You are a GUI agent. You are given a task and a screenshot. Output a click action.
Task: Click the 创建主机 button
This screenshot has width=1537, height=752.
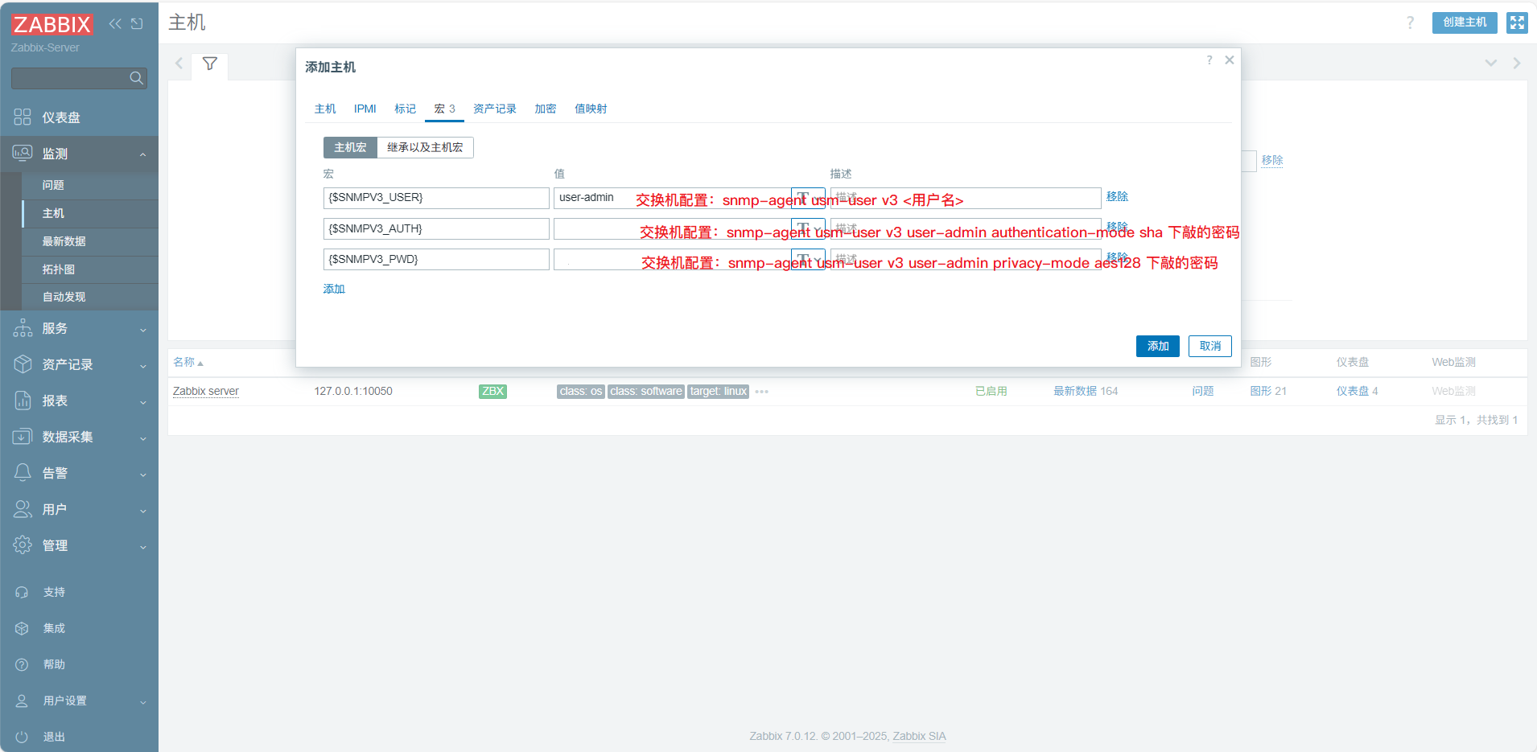tap(1465, 23)
